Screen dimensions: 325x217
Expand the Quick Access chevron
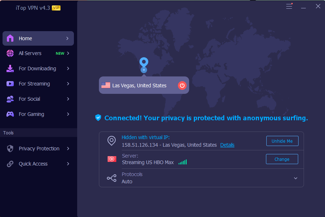click(68, 164)
